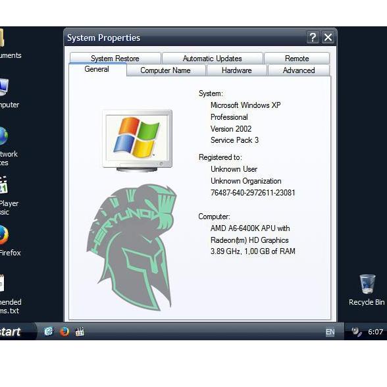The image size is (387, 387).
Task: Click the System Properties help button
Action: tap(313, 38)
